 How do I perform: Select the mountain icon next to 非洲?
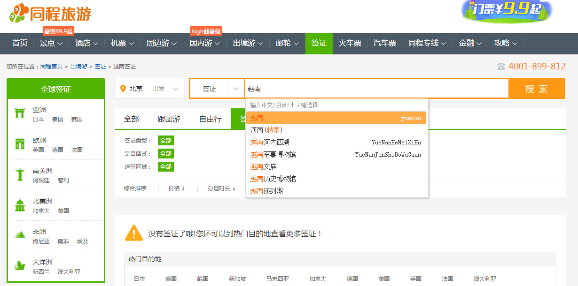tap(19, 234)
